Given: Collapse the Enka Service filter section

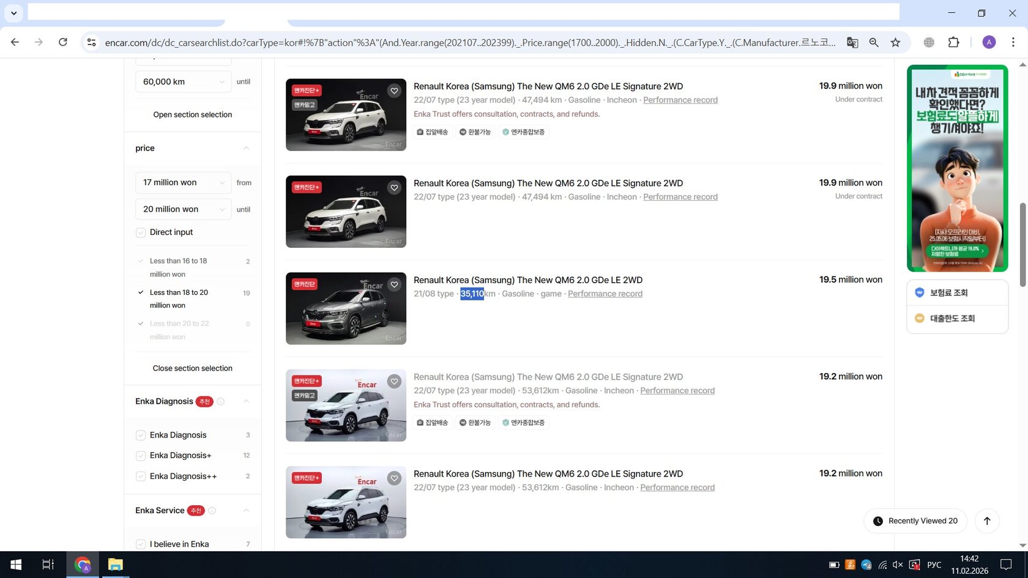Looking at the screenshot, I should [x=246, y=511].
